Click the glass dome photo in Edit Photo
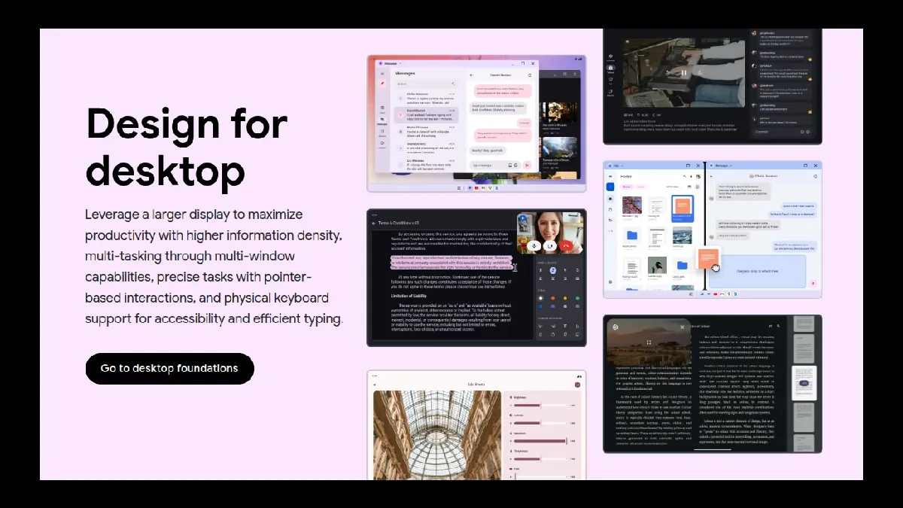The height and width of the screenshot is (508, 903). [x=437, y=435]
